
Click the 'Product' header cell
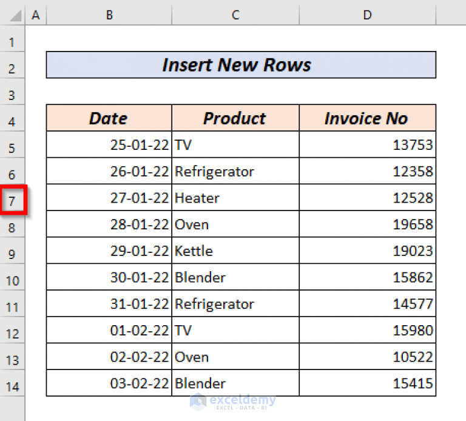235,118
